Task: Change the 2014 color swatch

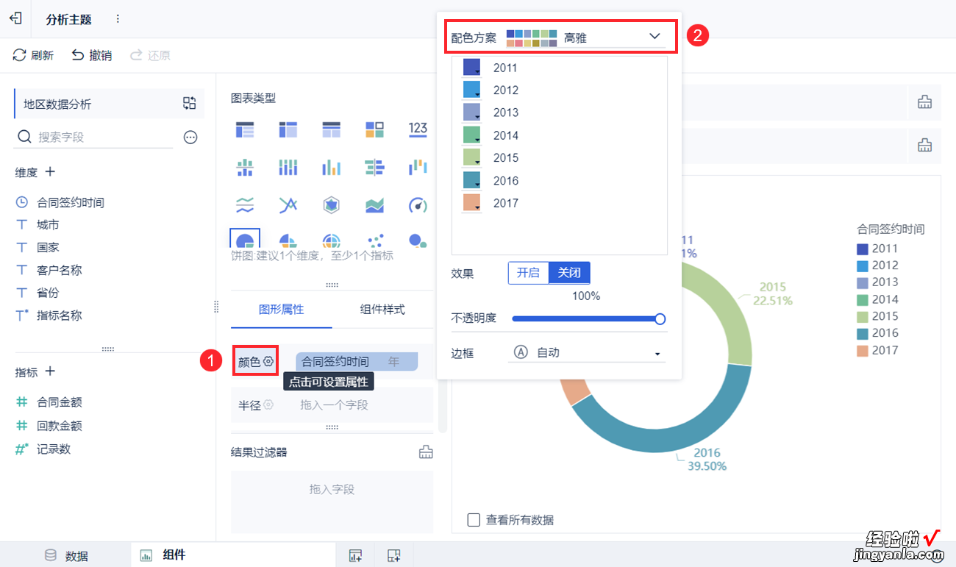Action: 471,135
